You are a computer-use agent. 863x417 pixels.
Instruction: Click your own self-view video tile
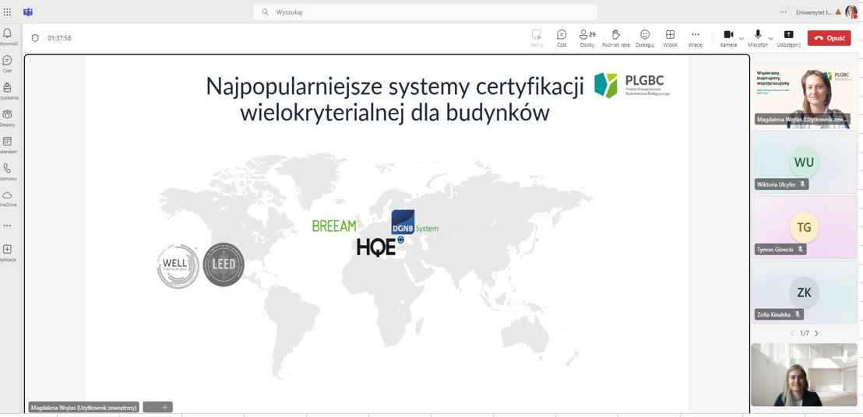(804, 375)
